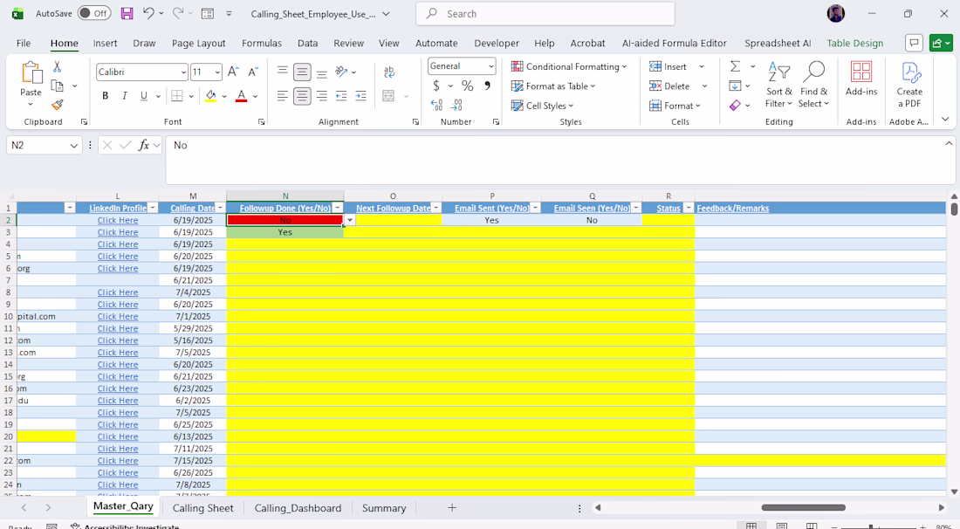Switch to the Calling_Dashboard sheet tab
The image size is (960, 529).
(x=298, y=508)
